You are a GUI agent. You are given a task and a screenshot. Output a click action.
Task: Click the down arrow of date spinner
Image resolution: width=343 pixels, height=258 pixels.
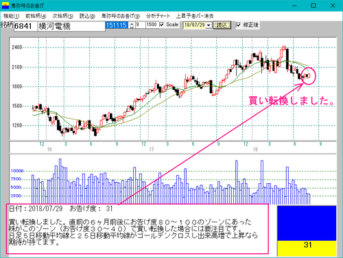132,27
